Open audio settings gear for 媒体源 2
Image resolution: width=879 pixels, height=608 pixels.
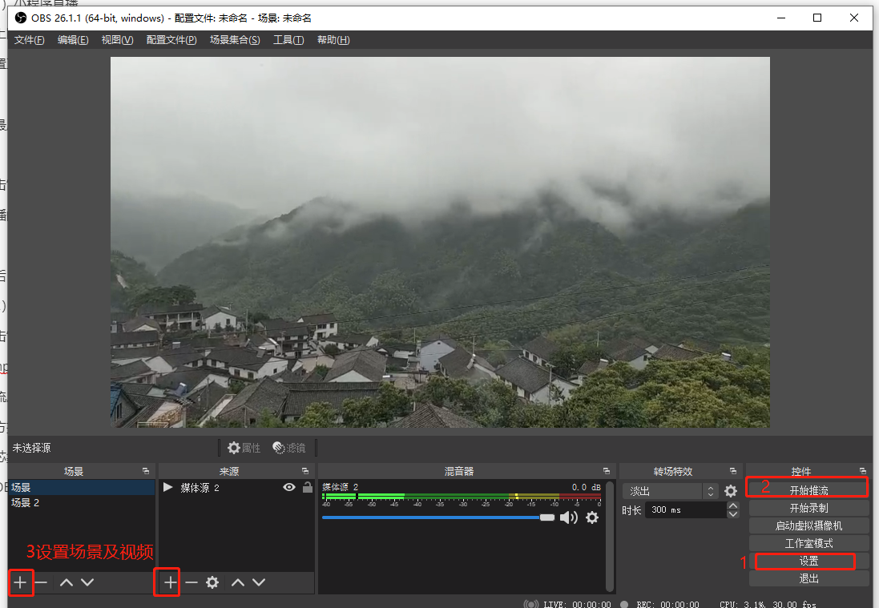click(x=592, y=517)
